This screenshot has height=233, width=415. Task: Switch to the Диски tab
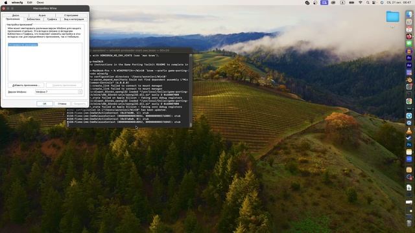tap(16, 16)
